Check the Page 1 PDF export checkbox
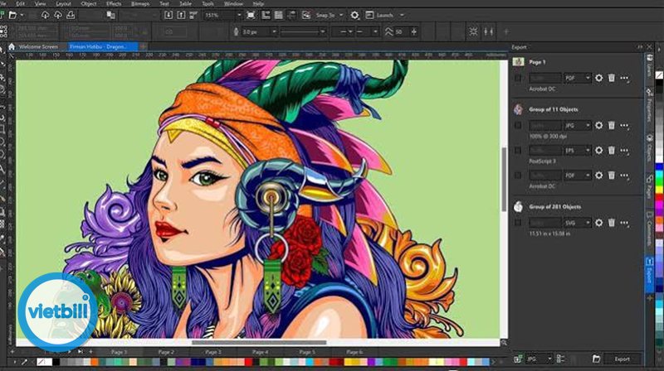The width and height of the screenshot is (664, 371). 518,78
